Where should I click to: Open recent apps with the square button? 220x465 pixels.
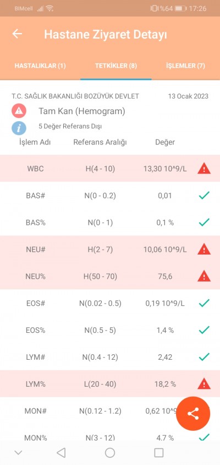[x=159, y=452]
